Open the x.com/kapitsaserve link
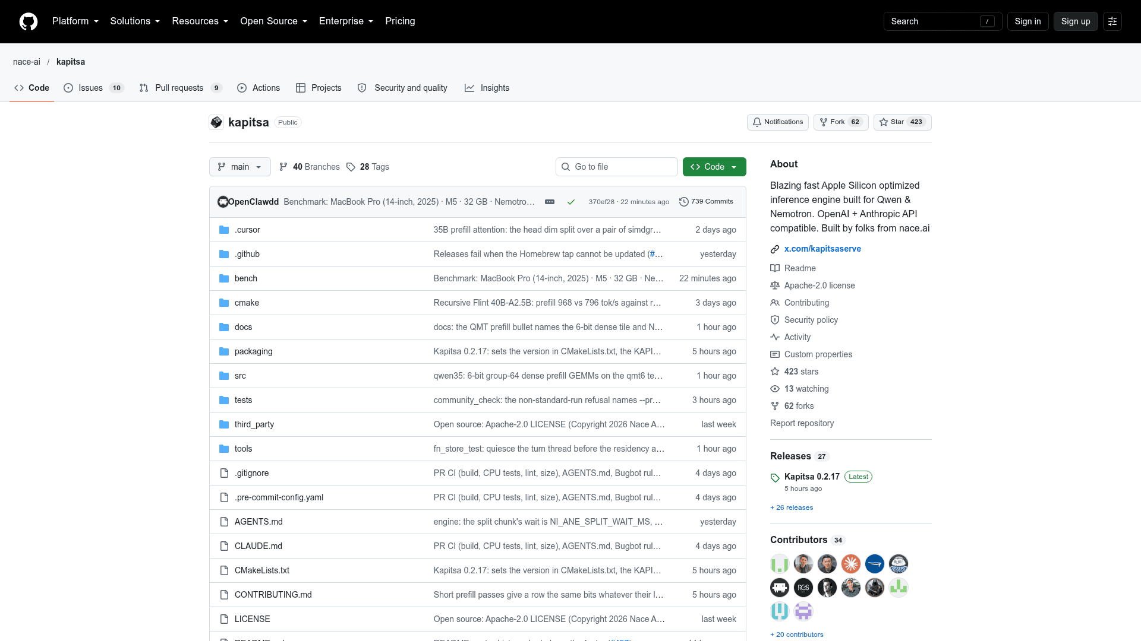1141x641 pixels. click(822, 249)
